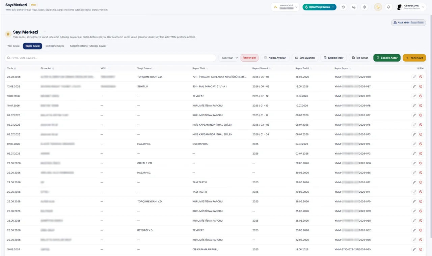Image resolution: width=432 pixels, height=256 pixels.
Task: Open notifications bell icon
Action: coord(388,7)
